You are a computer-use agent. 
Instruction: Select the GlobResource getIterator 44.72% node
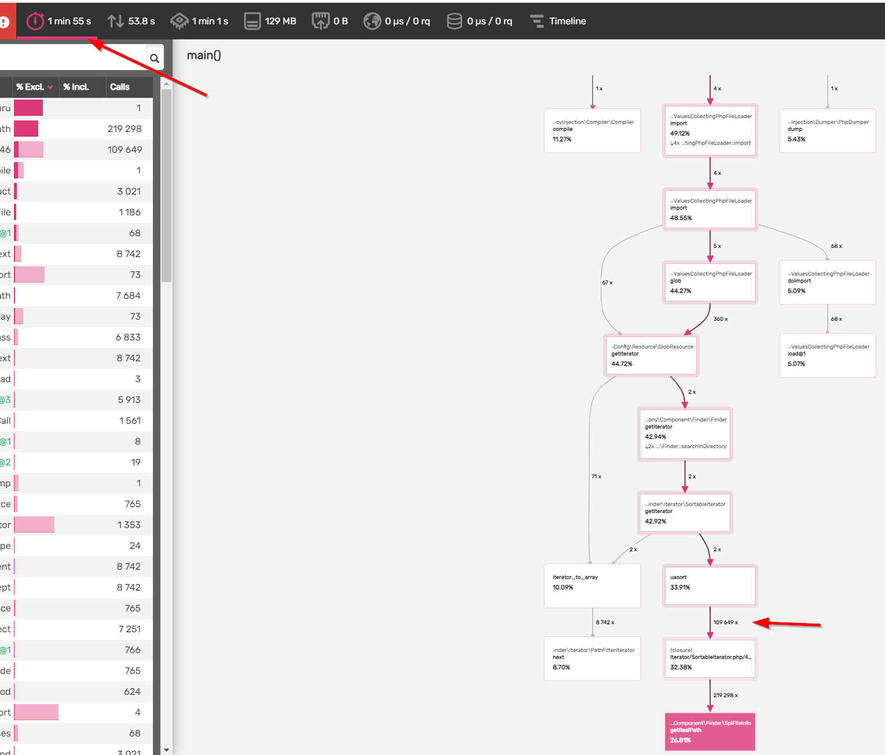click(652, 355)
